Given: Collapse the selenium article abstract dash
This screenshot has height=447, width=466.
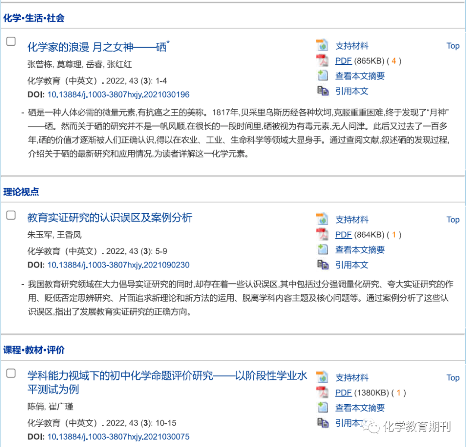Looking at the screenshot, I should [22, 113].
